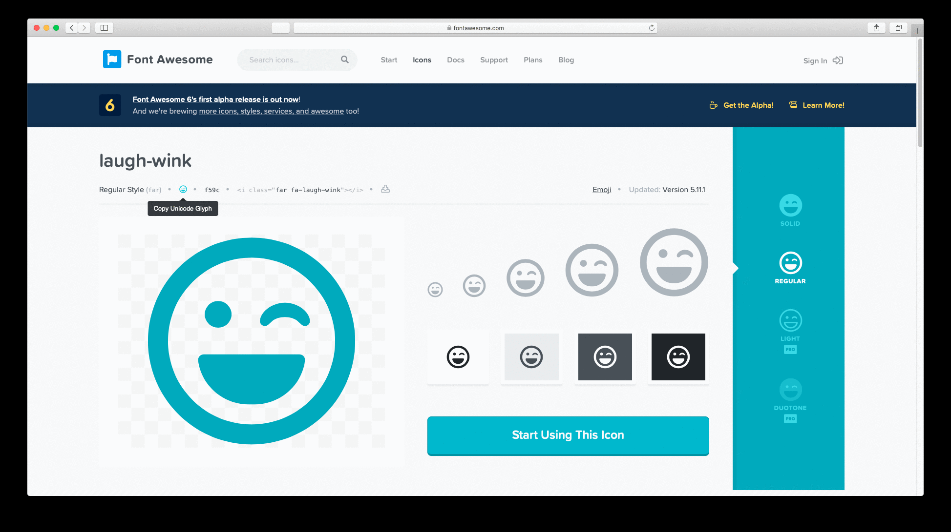This screenshot has height=532, width=951.
Task: Click the Copy Unicode Glyph icon
Action: coord(183,189)
